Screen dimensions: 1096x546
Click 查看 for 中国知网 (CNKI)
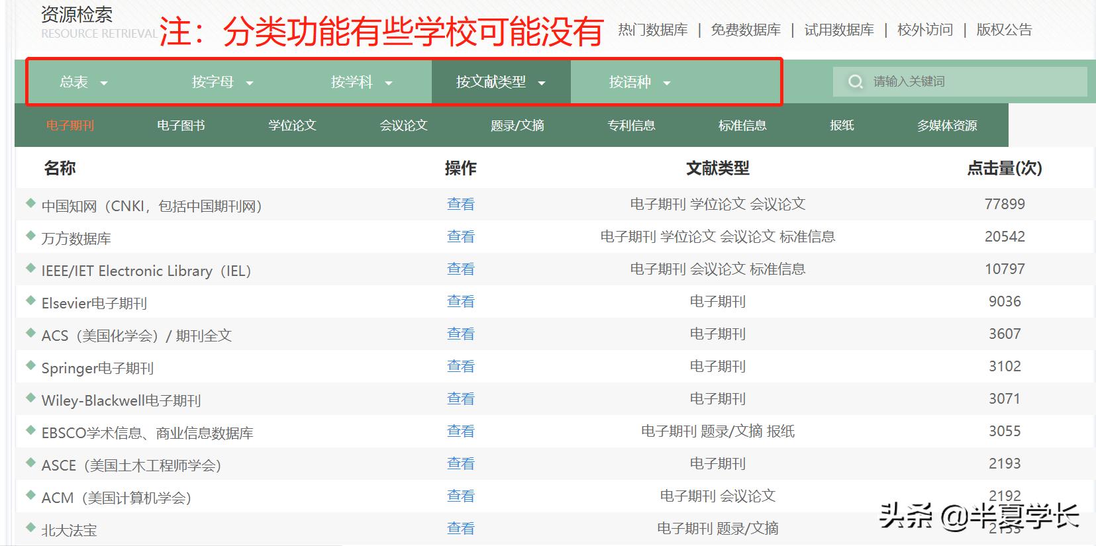461,205
